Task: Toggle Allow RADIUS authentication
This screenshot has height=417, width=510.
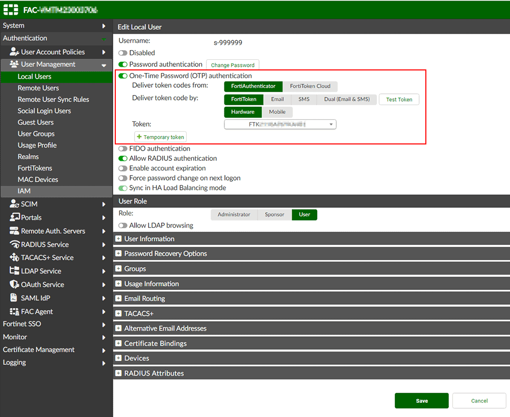Action: (122, 159)
